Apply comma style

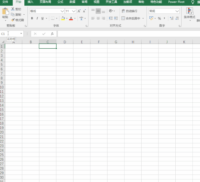(x=165, y=19)
